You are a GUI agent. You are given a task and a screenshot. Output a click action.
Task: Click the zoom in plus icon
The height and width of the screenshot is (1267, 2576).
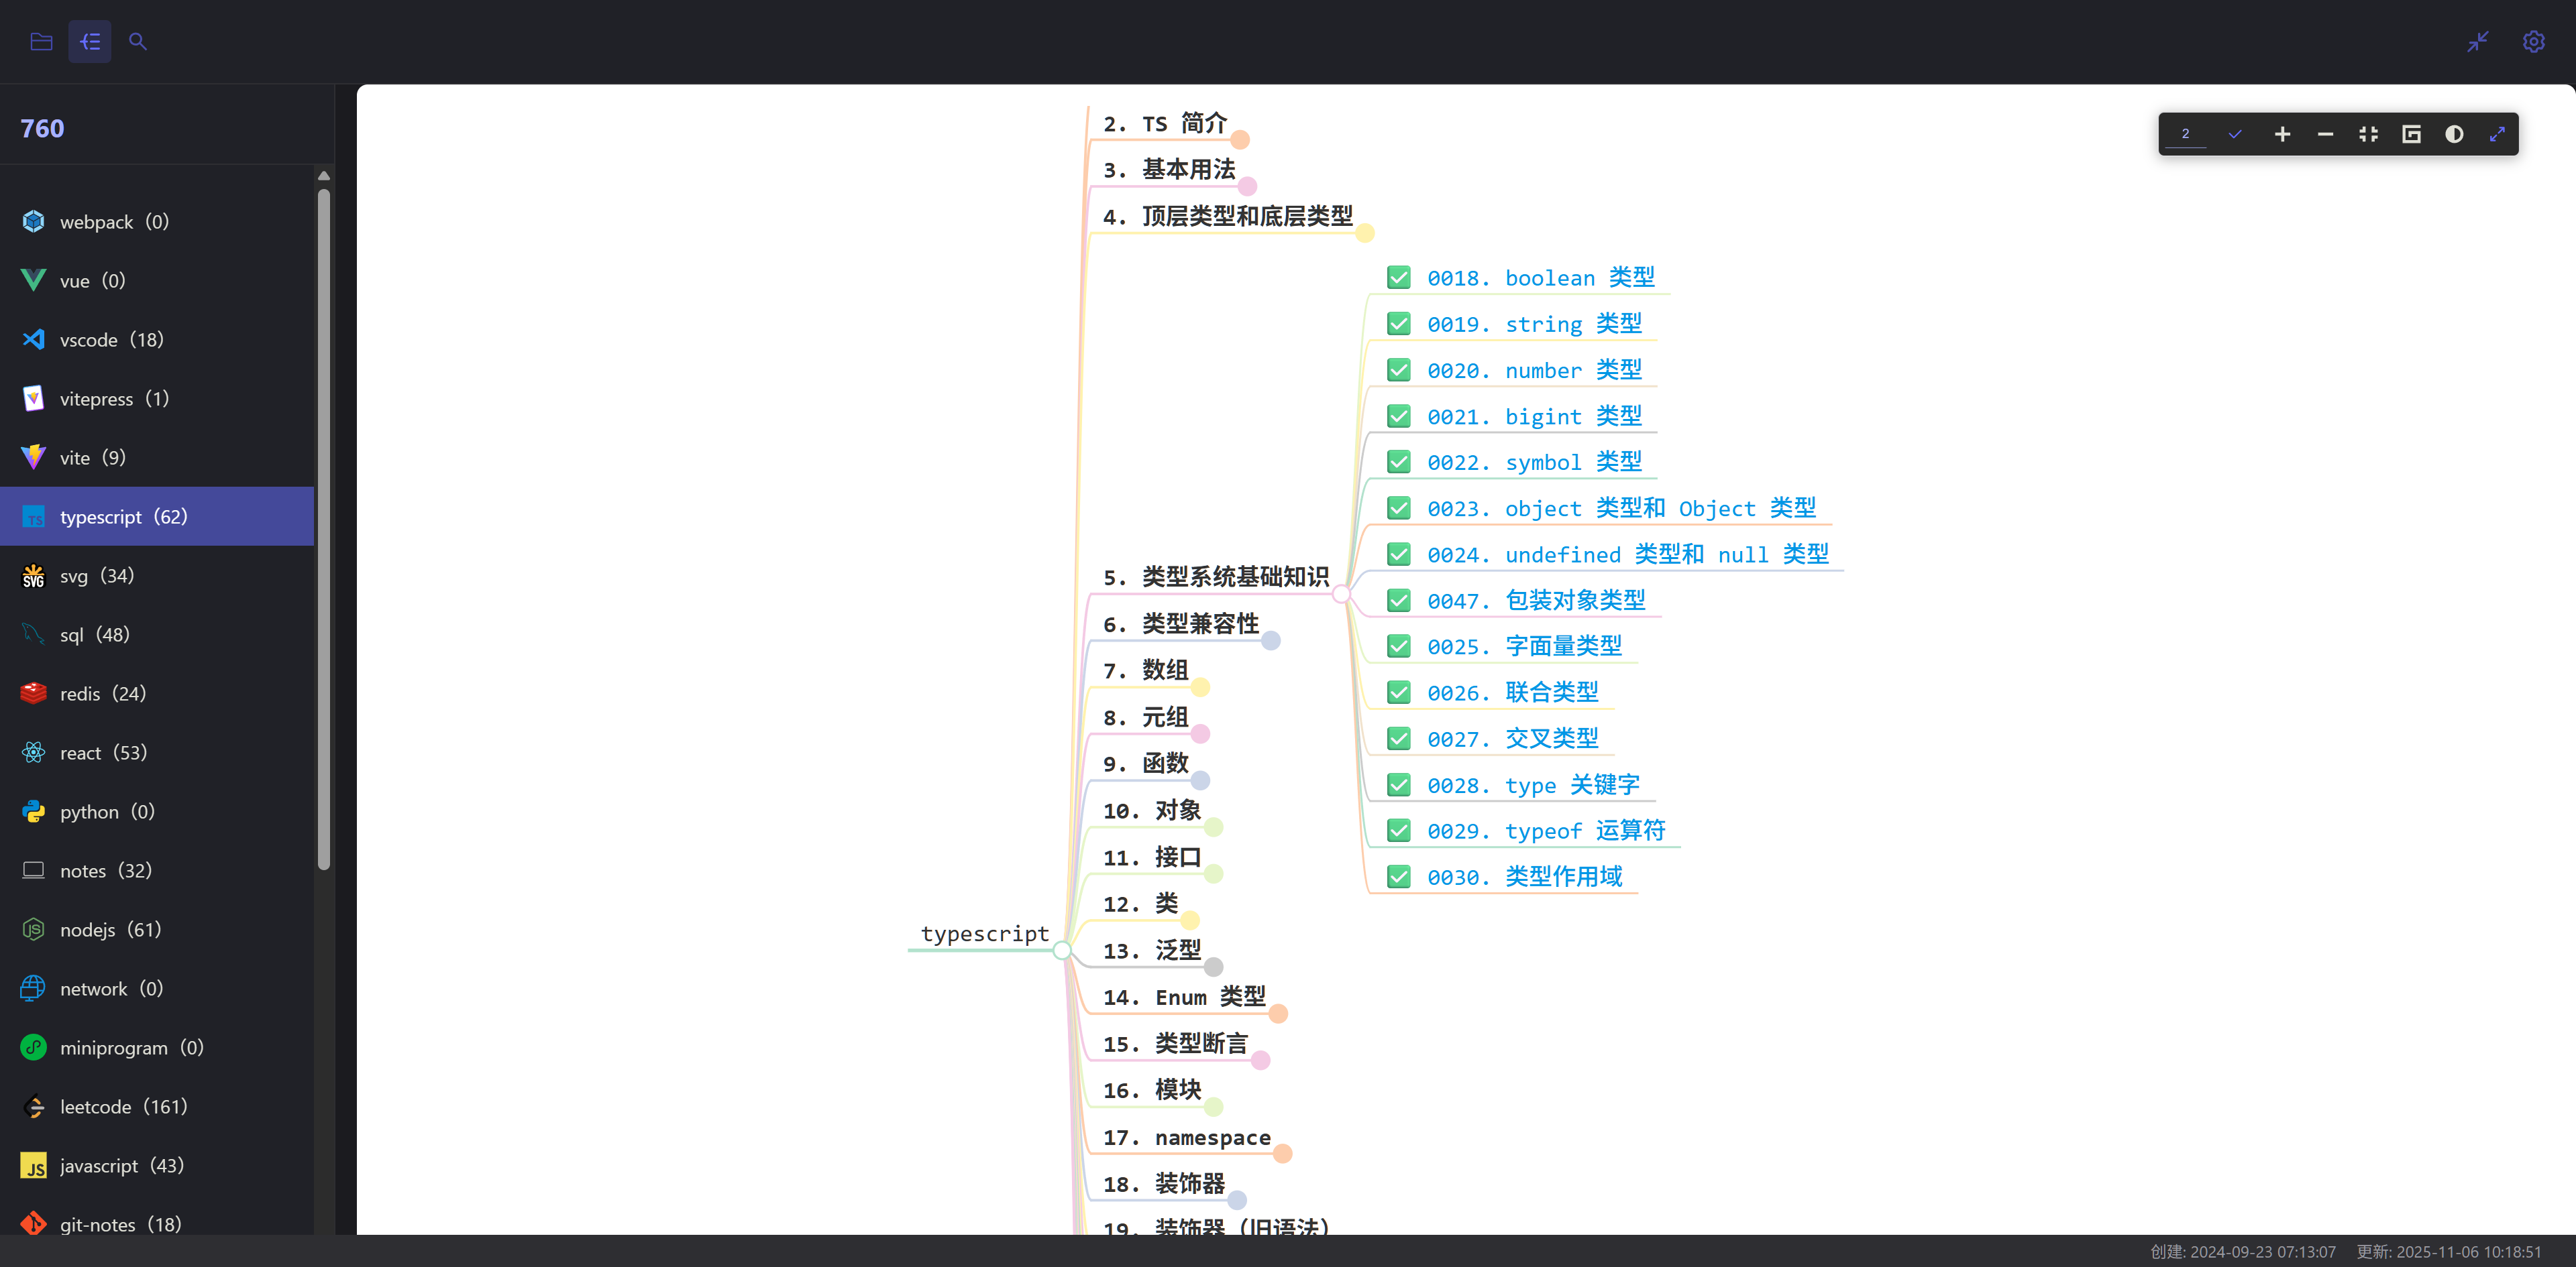pos(2282,134)
